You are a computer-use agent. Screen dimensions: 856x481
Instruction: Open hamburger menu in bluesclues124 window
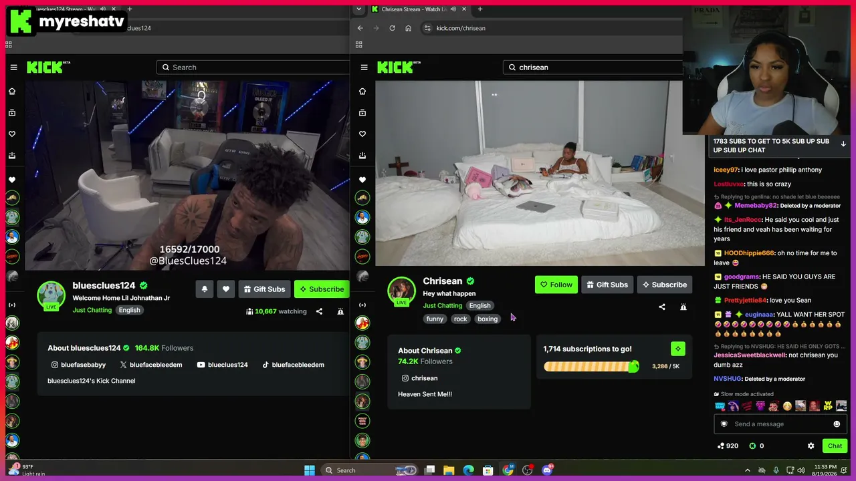(13, 67)
